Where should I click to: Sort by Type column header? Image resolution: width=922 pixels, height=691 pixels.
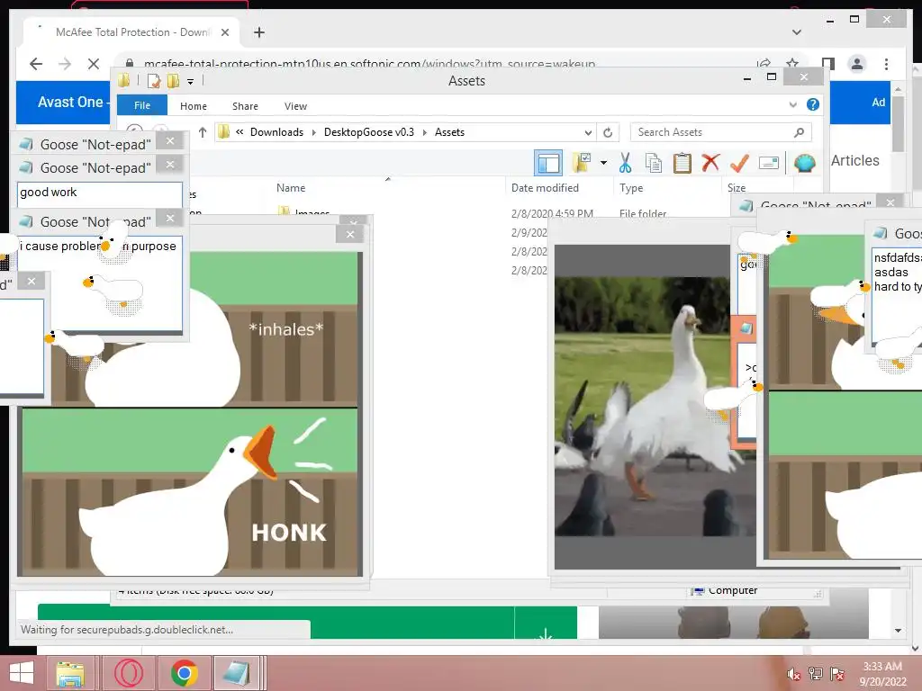(x=631, y=188)
